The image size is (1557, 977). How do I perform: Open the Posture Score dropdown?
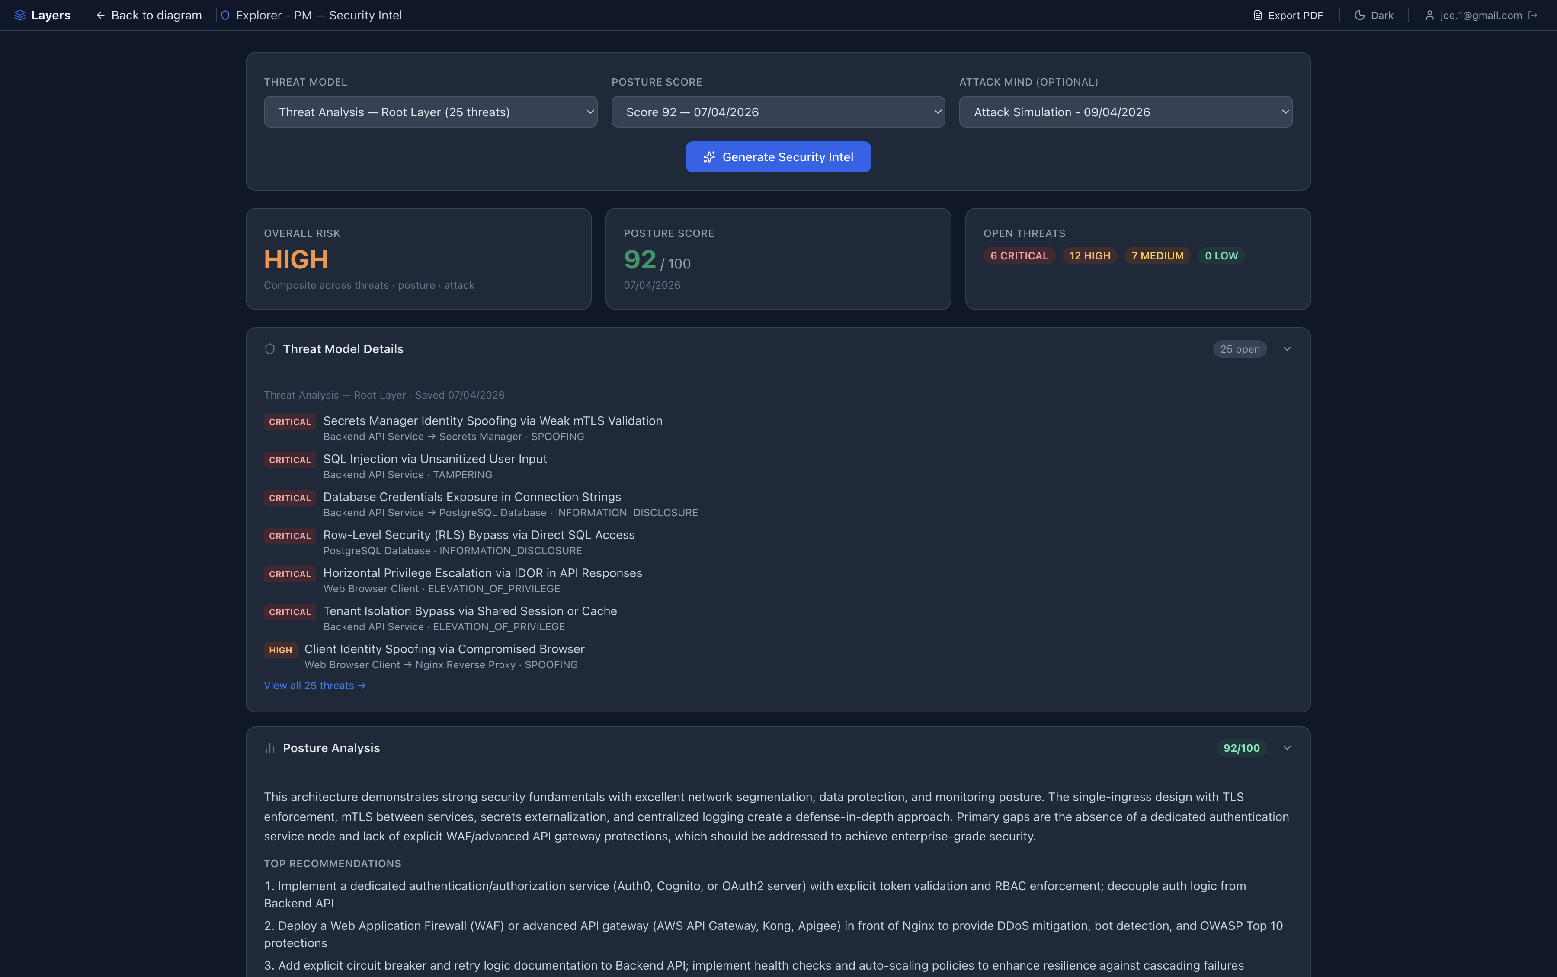tap(778, 112)
